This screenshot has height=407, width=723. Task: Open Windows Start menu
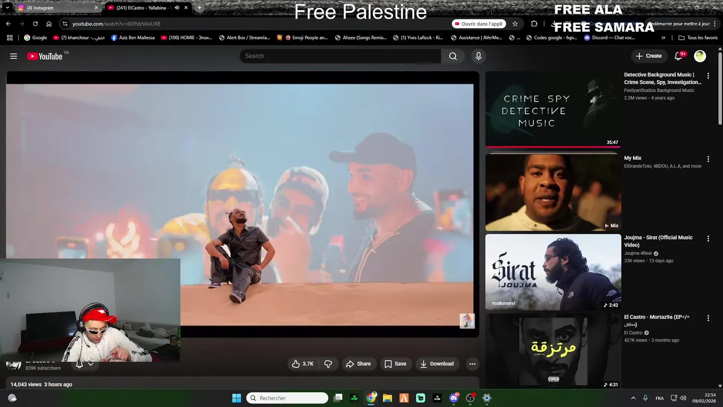pos(237,398)
